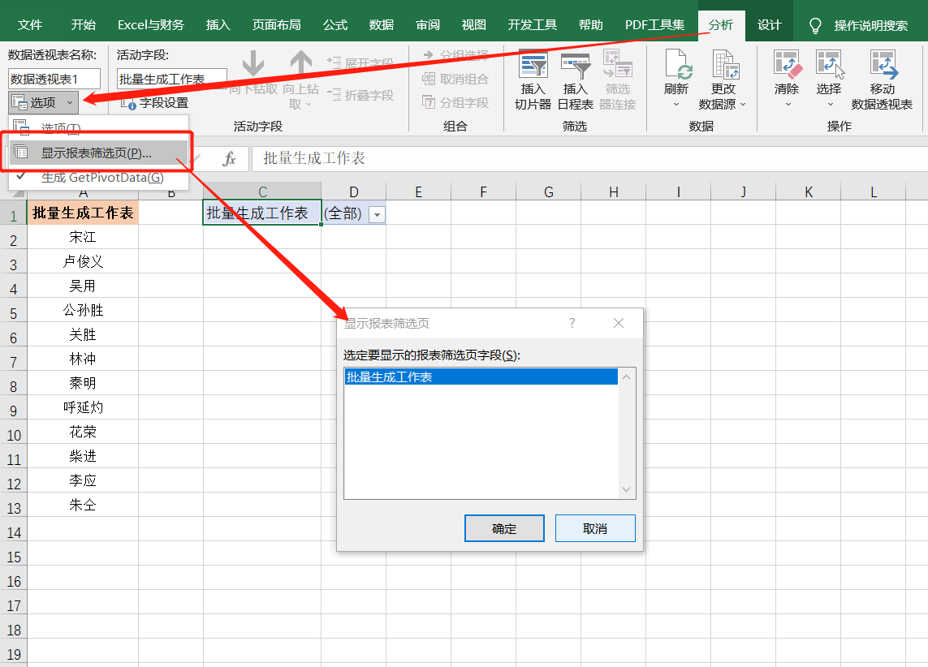928x667 pixels.
Task: Open the 开始 tab
Action: 83,25
